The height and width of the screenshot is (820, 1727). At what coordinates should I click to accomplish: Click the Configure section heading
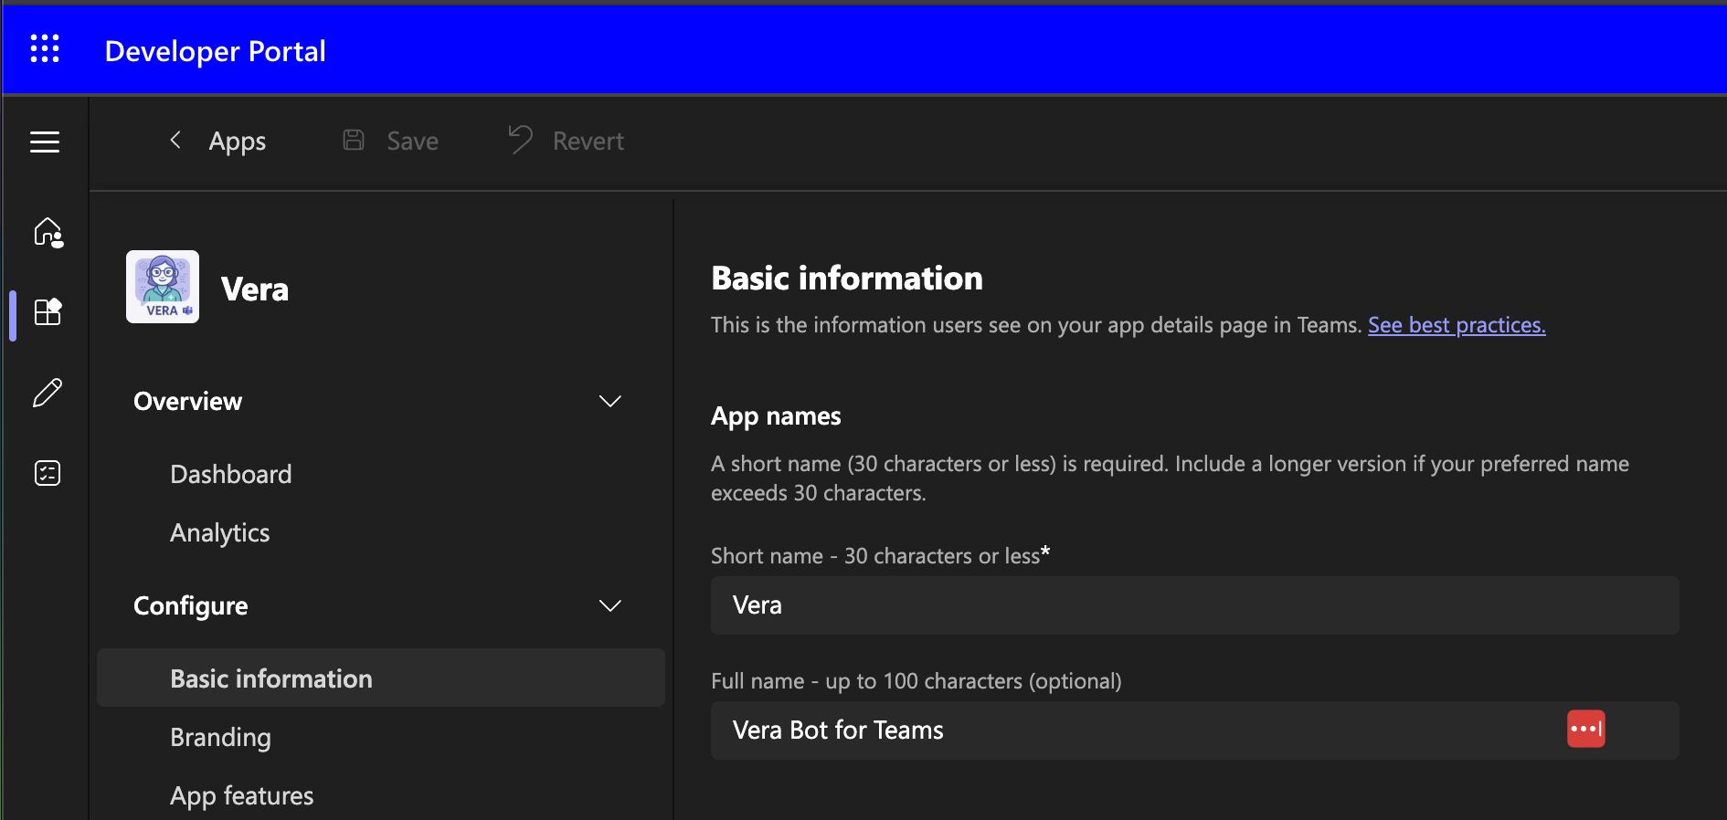coord(191,606)
